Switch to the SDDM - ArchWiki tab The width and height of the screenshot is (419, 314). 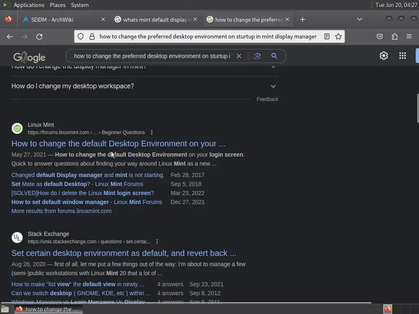click(64, 20)
